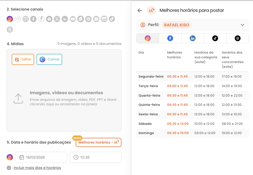Click the Melhores horários - IA button
The width and height of the screenshot is (253, 175).
(98, 142)
